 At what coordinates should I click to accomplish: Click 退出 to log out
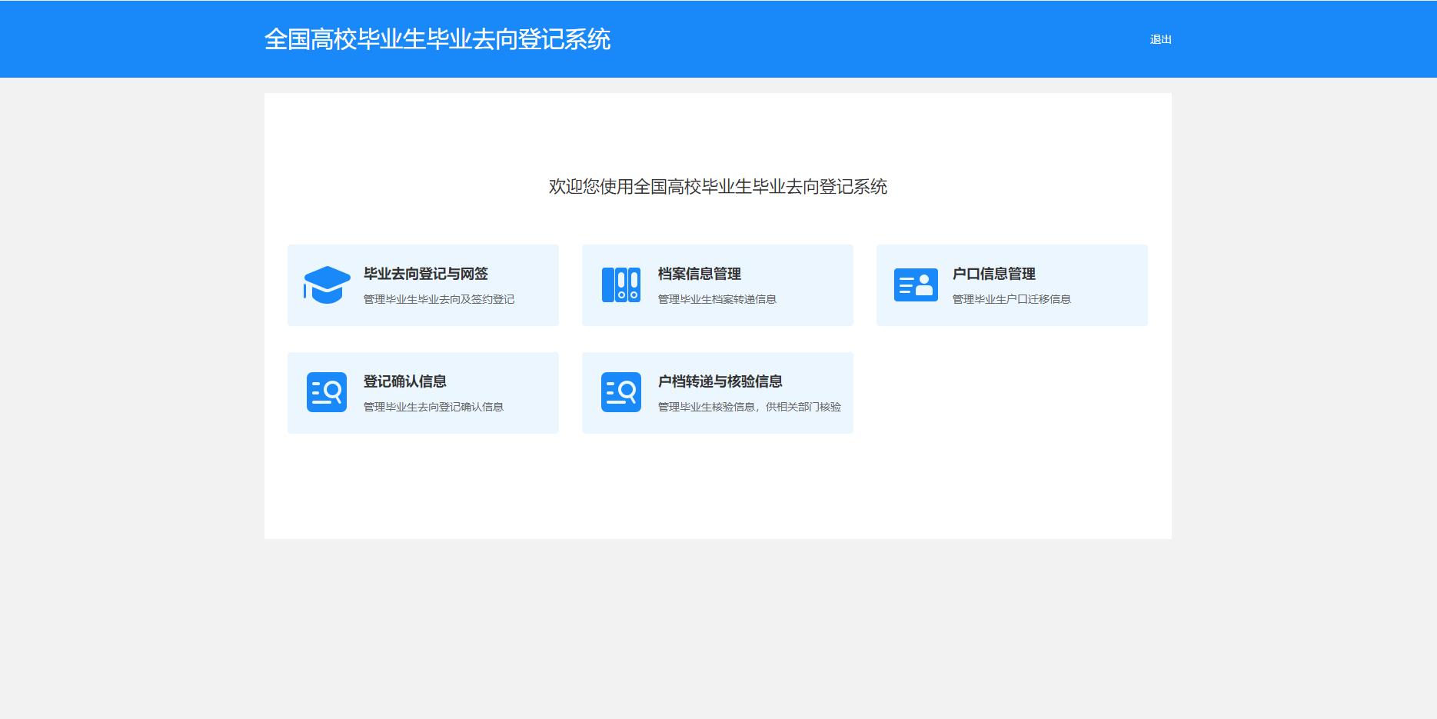(x=1160, y=39)
